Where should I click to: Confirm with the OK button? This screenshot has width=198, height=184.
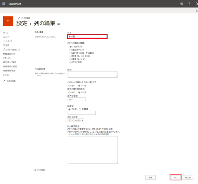[176, 177]
